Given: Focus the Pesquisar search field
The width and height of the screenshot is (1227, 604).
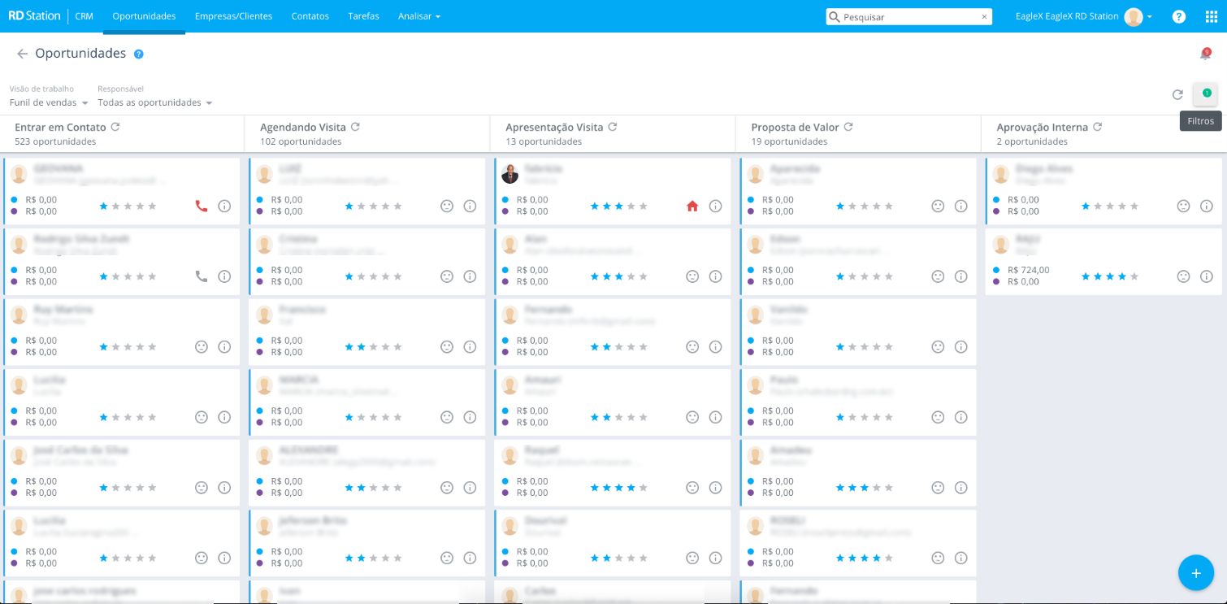Looking at the screenshot, I should point(908,16).
